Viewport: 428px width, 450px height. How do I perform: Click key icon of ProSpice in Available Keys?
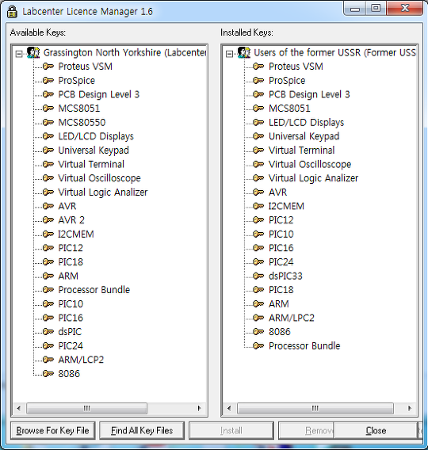pyautogui.click(x=48, y=80)
